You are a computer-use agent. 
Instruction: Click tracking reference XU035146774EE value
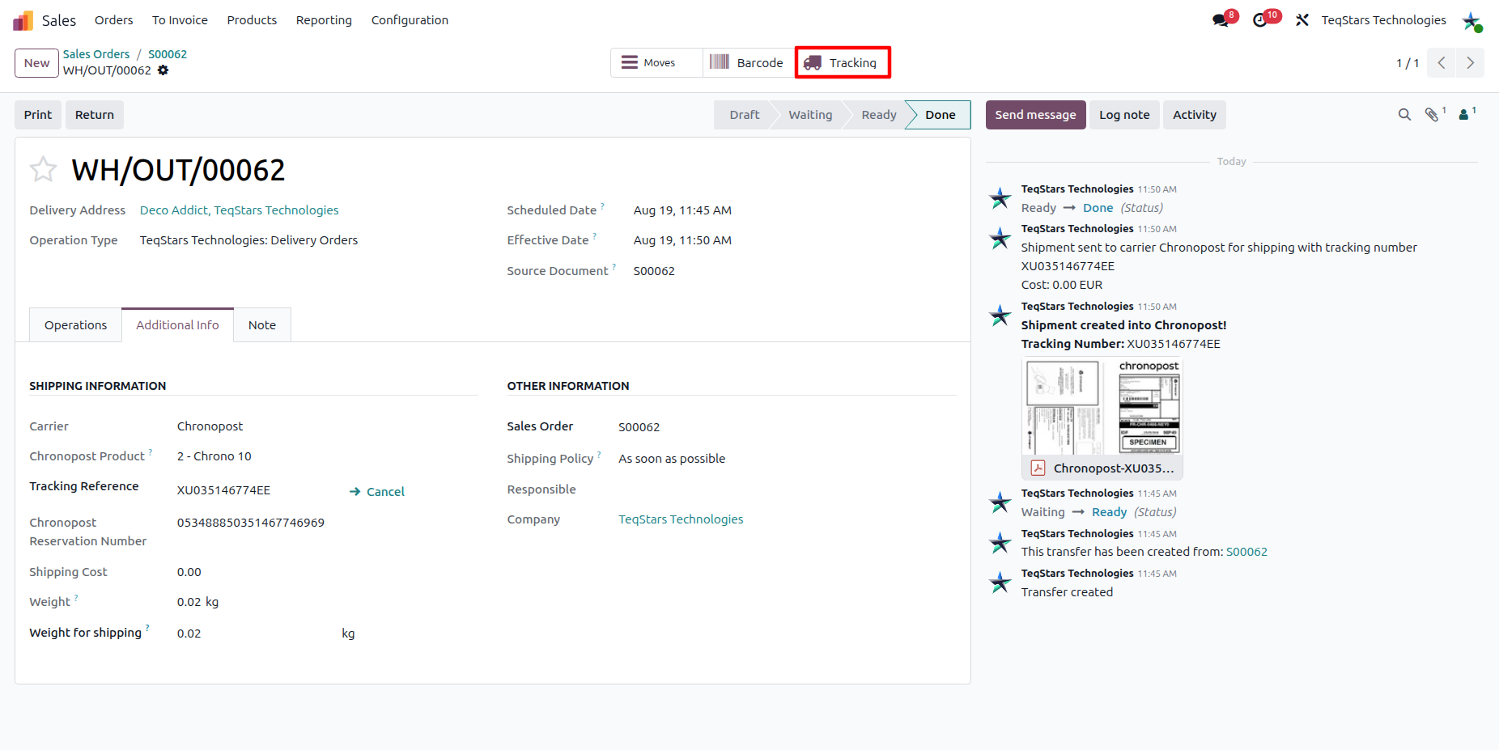[x=224, y=490]
